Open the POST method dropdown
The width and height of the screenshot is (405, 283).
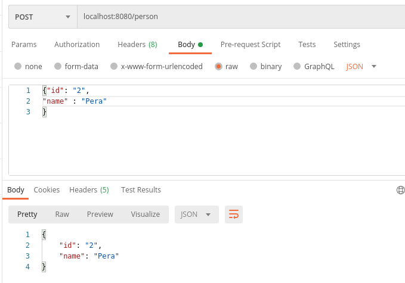click(x=43, y=17)
